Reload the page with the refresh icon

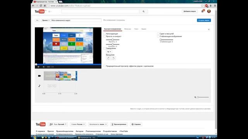coord(41,6)
